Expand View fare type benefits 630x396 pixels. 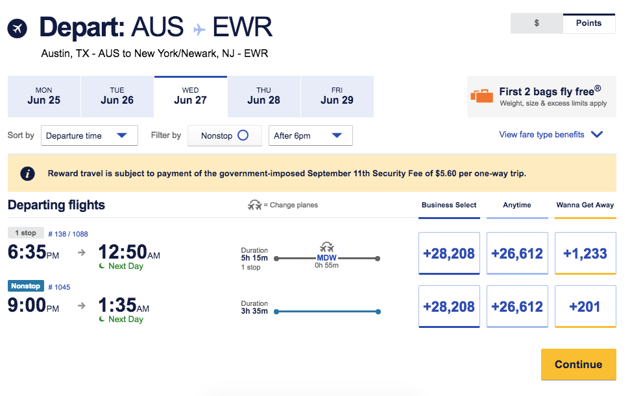(x=551, y=135)
